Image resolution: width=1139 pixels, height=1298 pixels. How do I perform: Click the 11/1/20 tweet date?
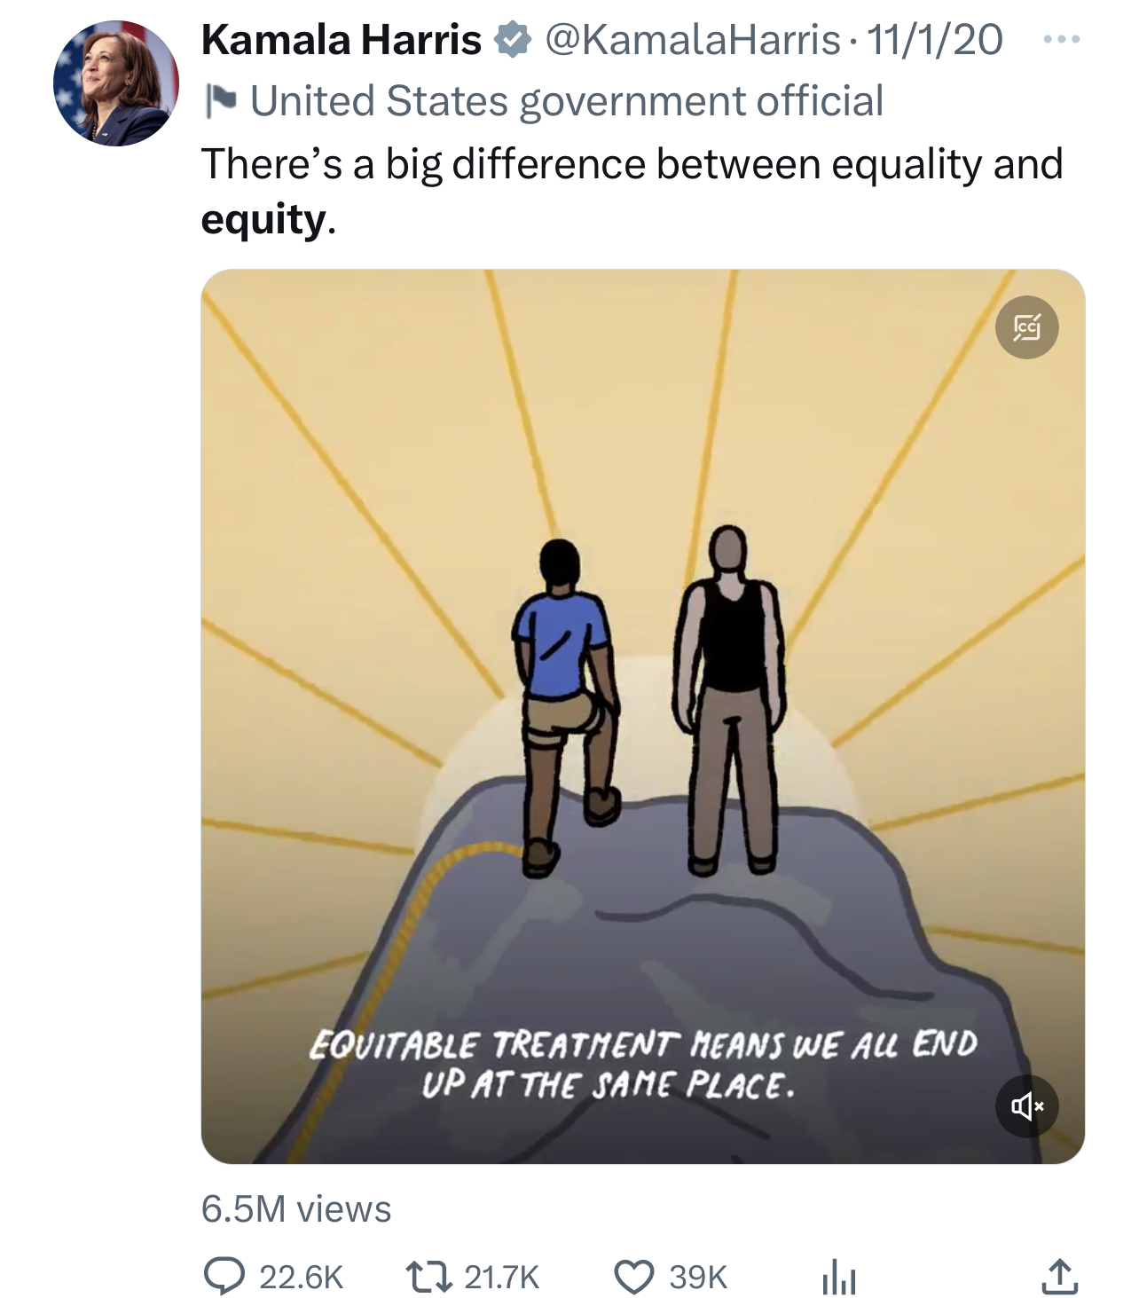click(935, 40)
